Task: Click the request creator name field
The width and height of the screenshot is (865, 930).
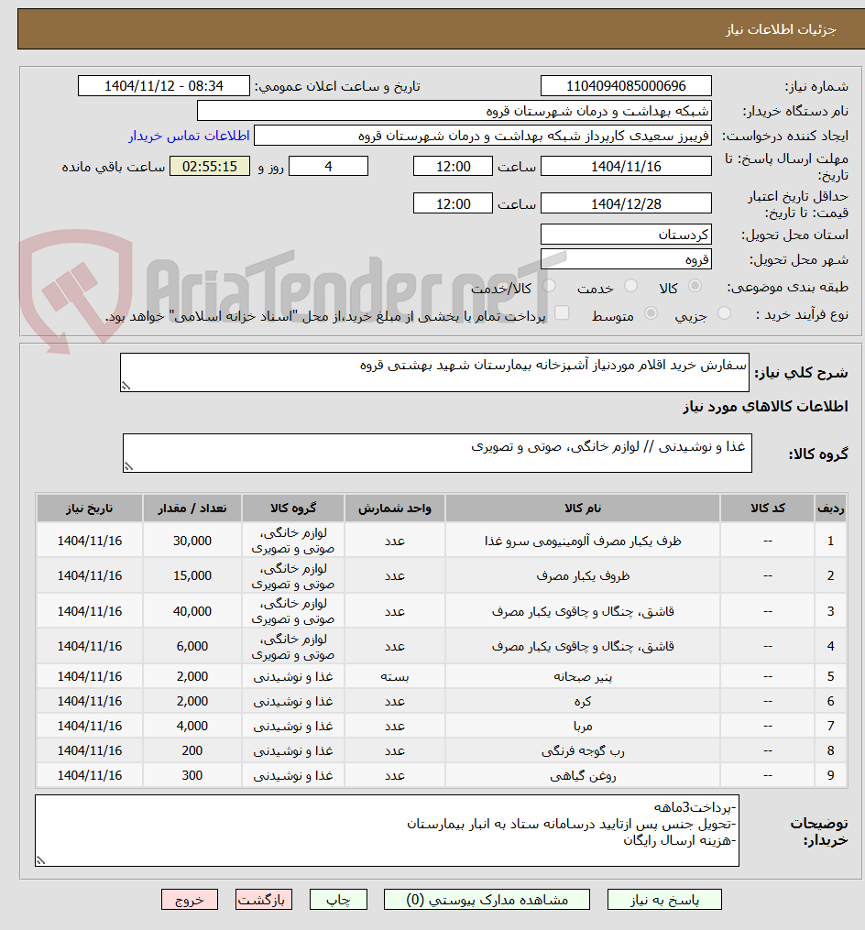Action: 483,136
